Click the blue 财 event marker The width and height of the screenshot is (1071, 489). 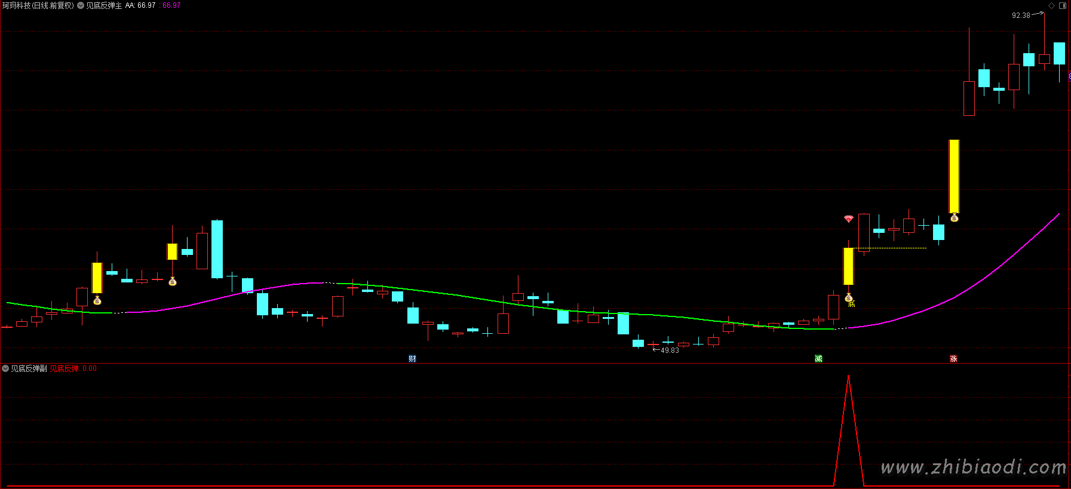[412, 358]
